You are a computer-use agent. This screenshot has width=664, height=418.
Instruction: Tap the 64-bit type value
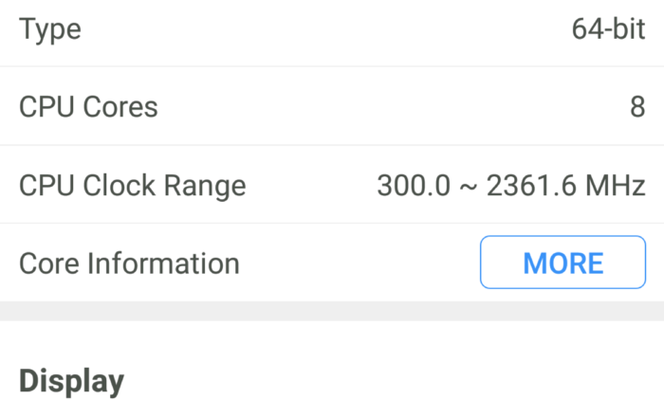pos(607,29)
